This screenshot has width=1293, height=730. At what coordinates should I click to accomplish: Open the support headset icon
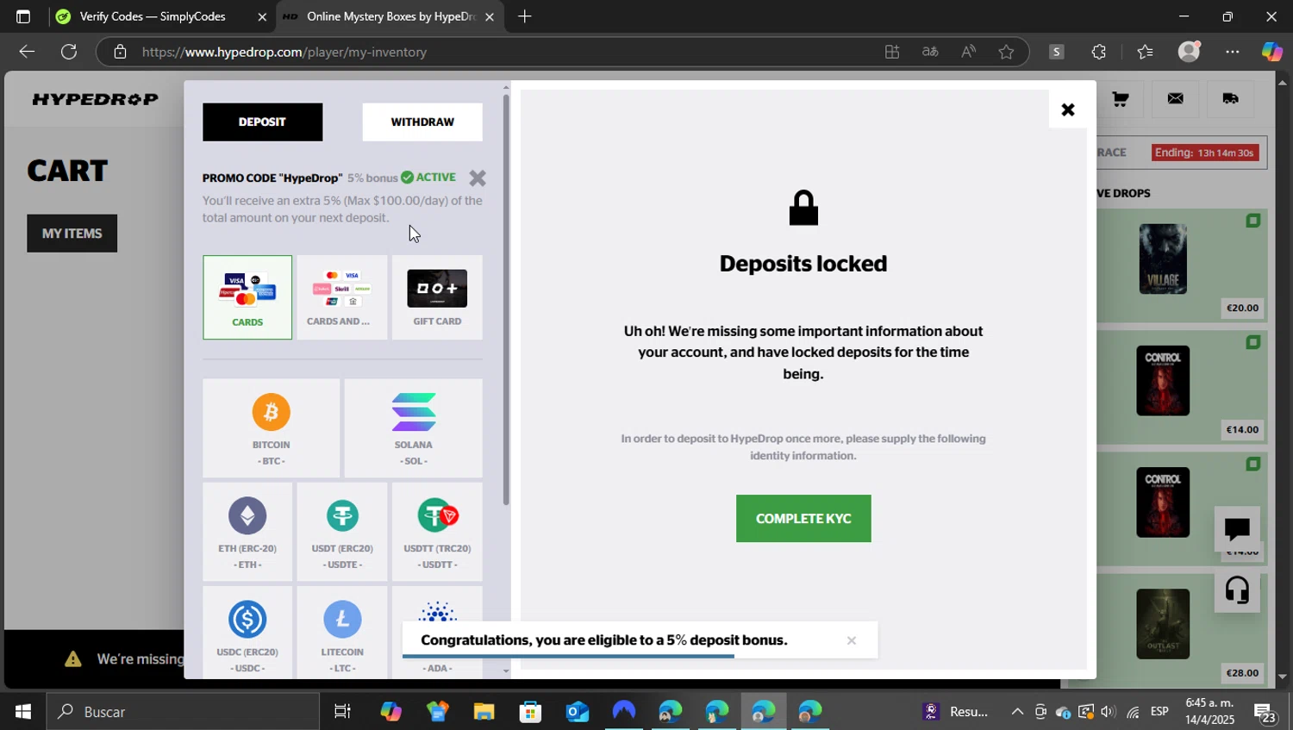tap(1237, 590)
